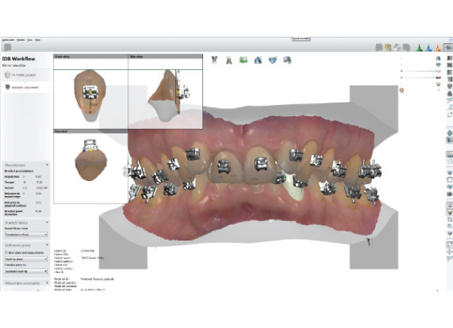Click the blue cone toolbar icon
Viewport: 453px width, 328px height.
click(x=429, y=48)
